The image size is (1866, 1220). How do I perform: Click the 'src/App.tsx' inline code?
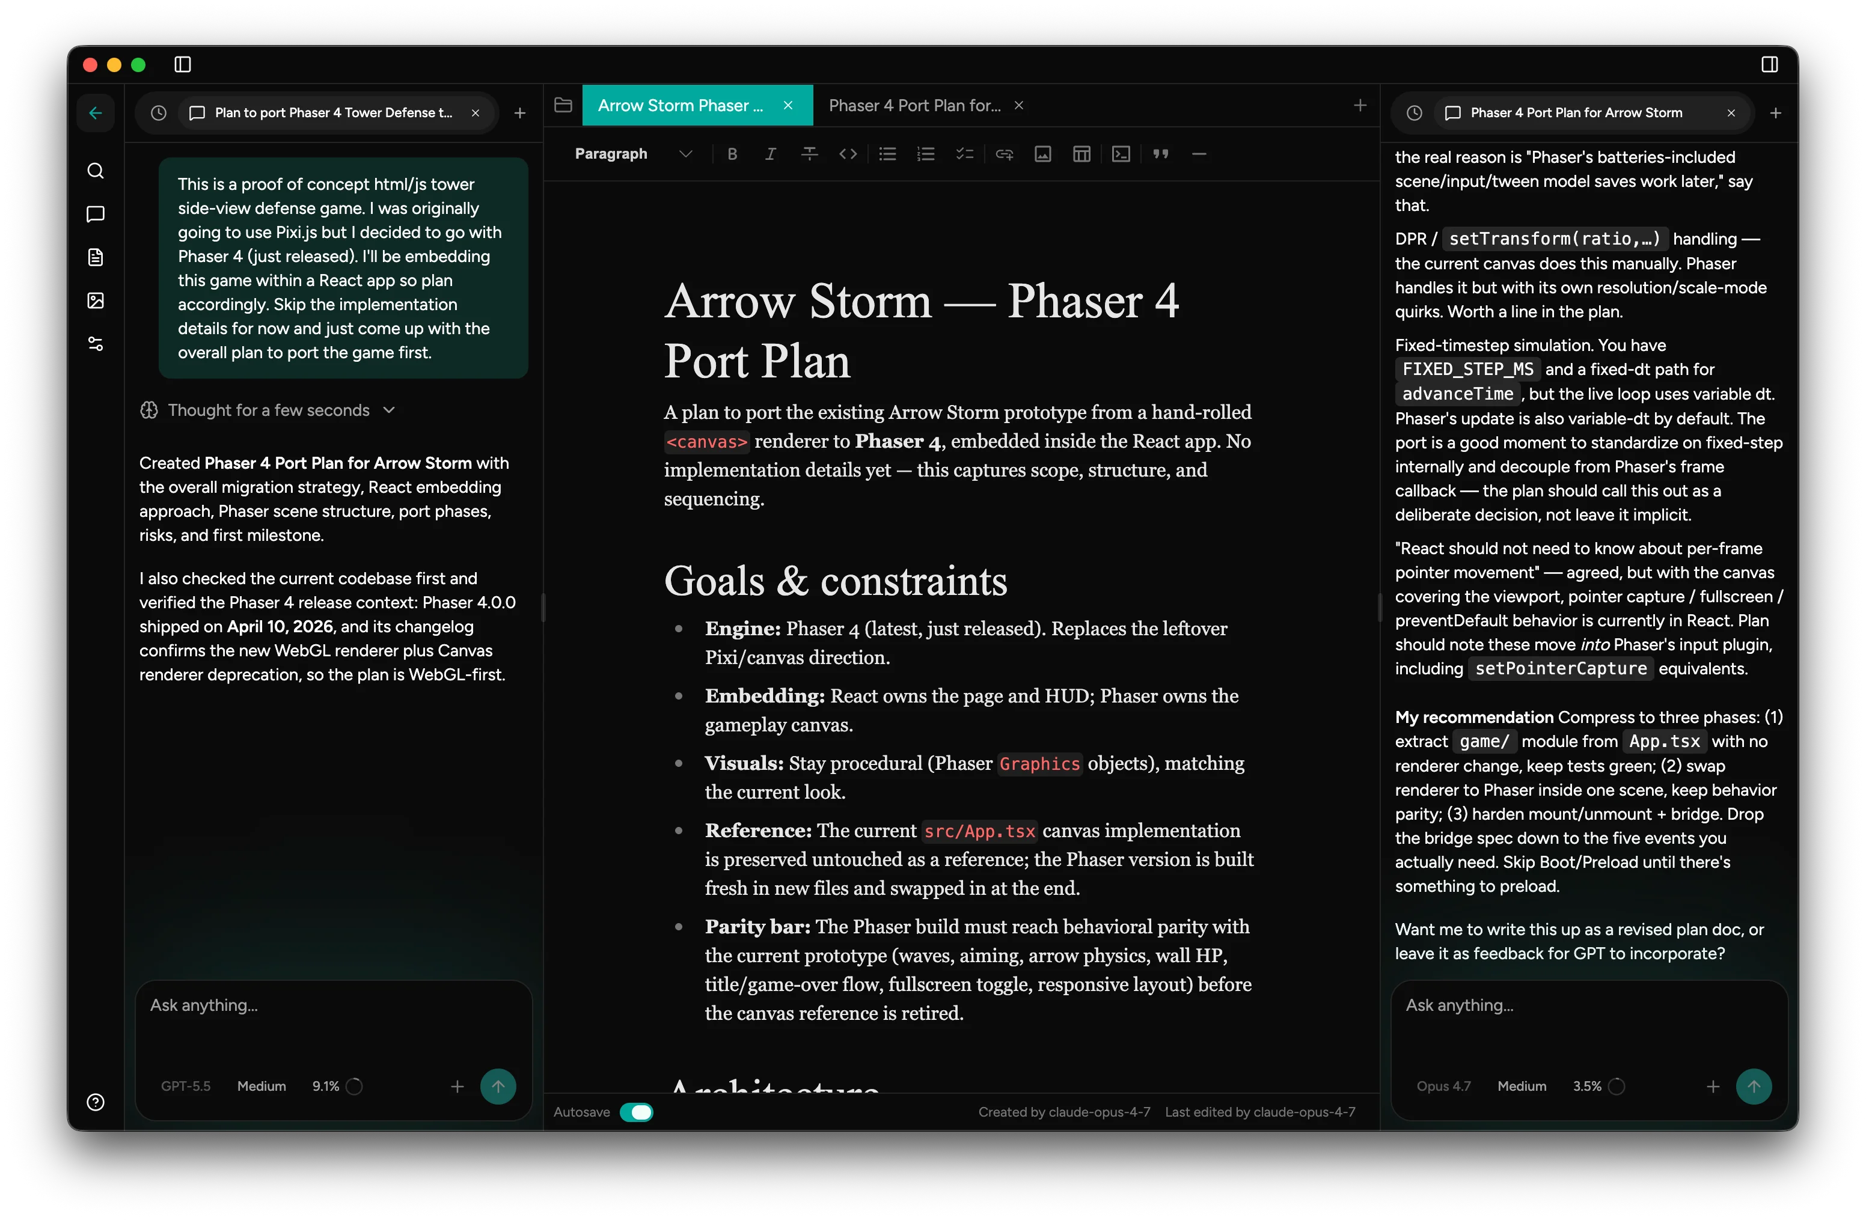click(979, 831)
